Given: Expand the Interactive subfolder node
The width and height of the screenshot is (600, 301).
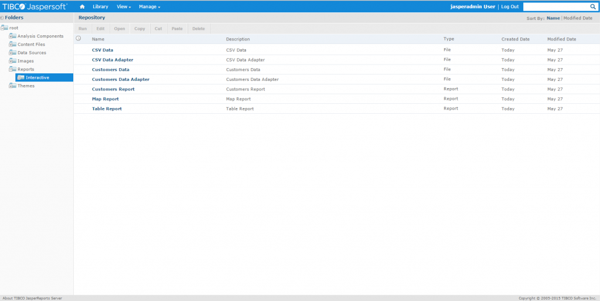Looking at the screenshot, I should (x=19, y=78).
